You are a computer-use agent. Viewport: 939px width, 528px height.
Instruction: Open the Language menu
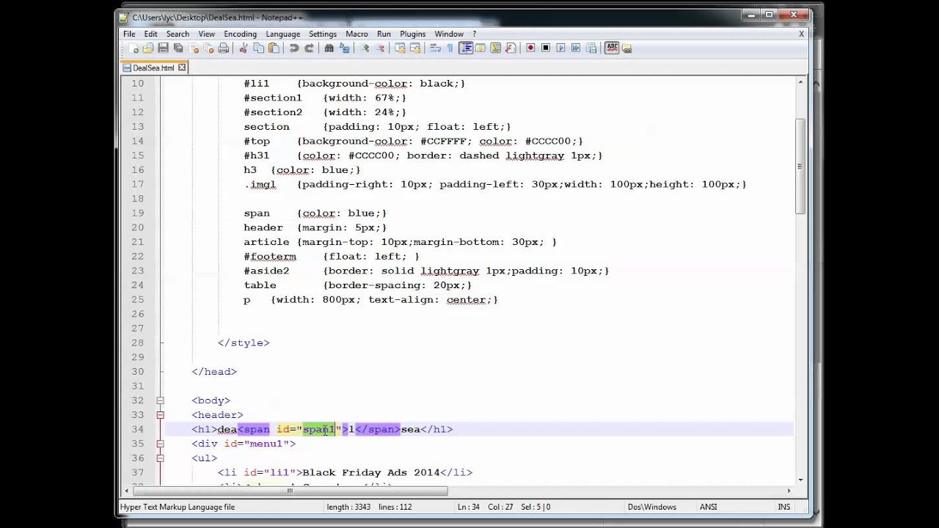(x=282, y=34)
